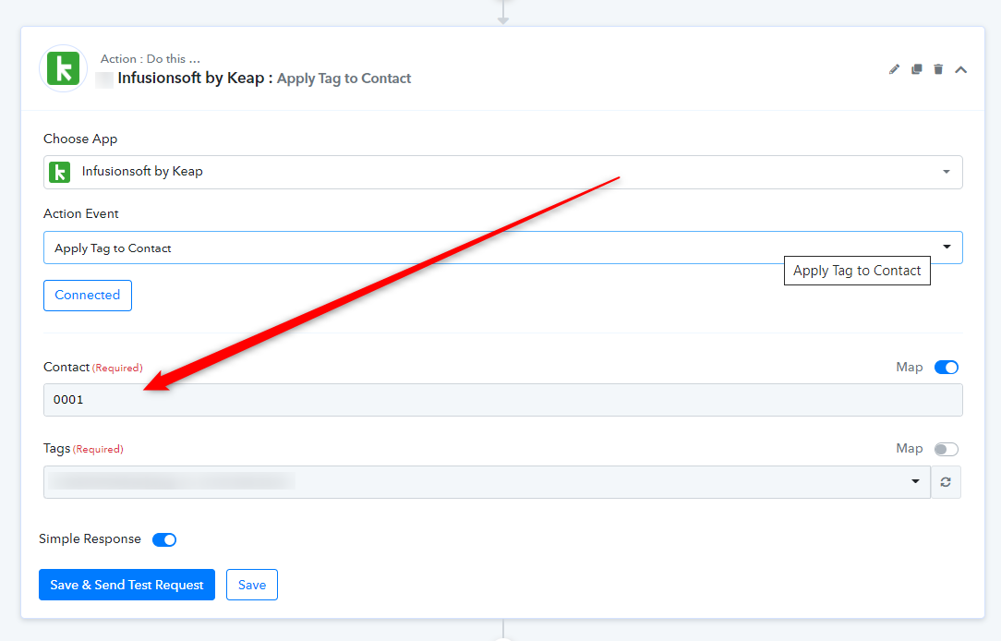Image resolution: width=1001 pixels, height=641 pixels.
Task: Delete the action using the trash icon
Action: coord(938,69)
